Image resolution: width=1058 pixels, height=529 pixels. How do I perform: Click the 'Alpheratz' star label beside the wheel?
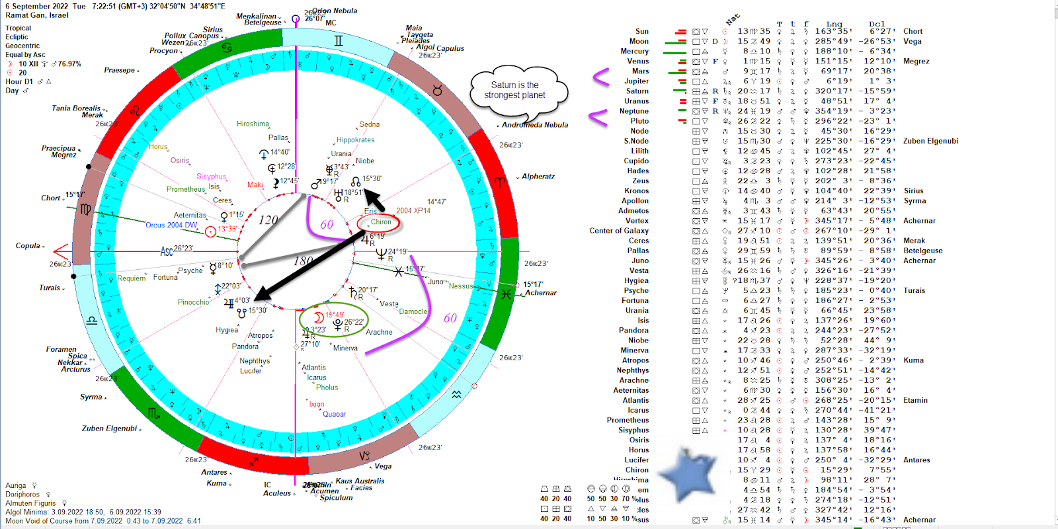tap(538, 177)
